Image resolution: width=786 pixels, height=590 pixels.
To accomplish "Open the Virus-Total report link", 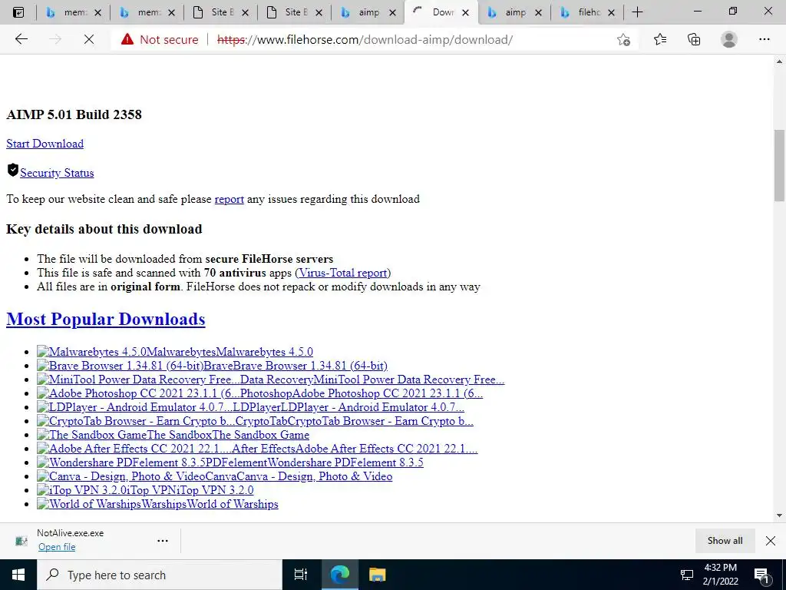I will tap(343, 273).
